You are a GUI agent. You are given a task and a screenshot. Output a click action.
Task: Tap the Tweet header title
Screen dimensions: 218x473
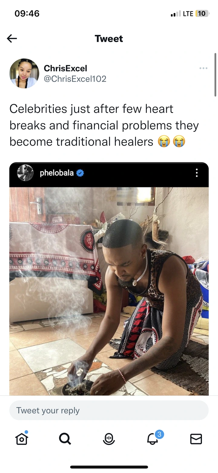109,39
